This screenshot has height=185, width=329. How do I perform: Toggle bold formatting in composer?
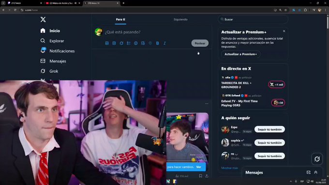(x=157, y=43)
